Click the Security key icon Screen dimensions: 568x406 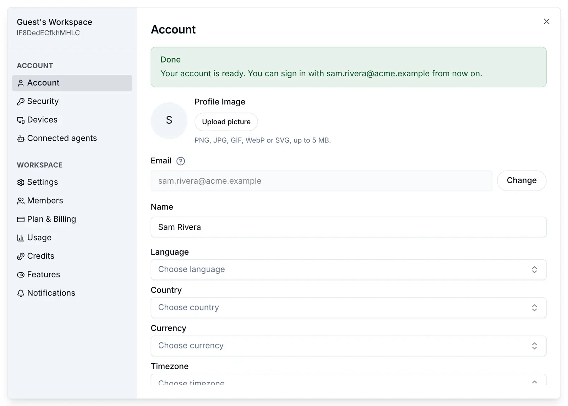21,102
